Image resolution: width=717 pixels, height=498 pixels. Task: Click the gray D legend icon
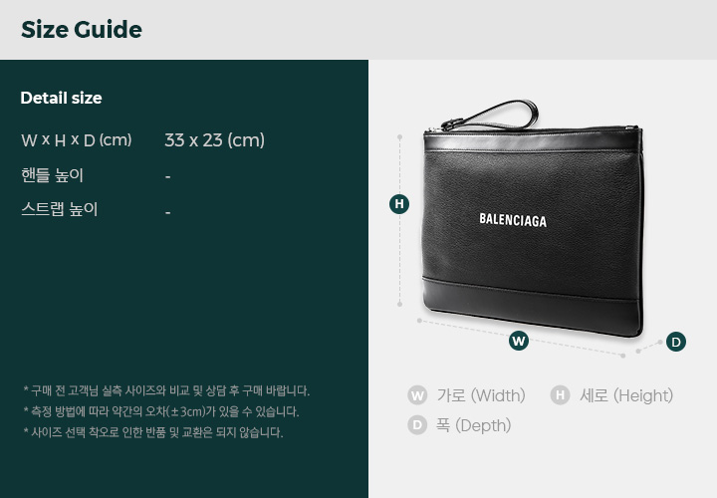[x=417, y=425]
